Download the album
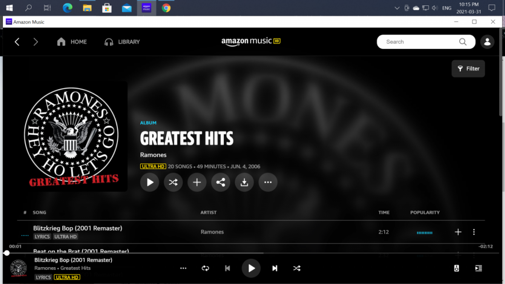505x284 pixels. 244,182
